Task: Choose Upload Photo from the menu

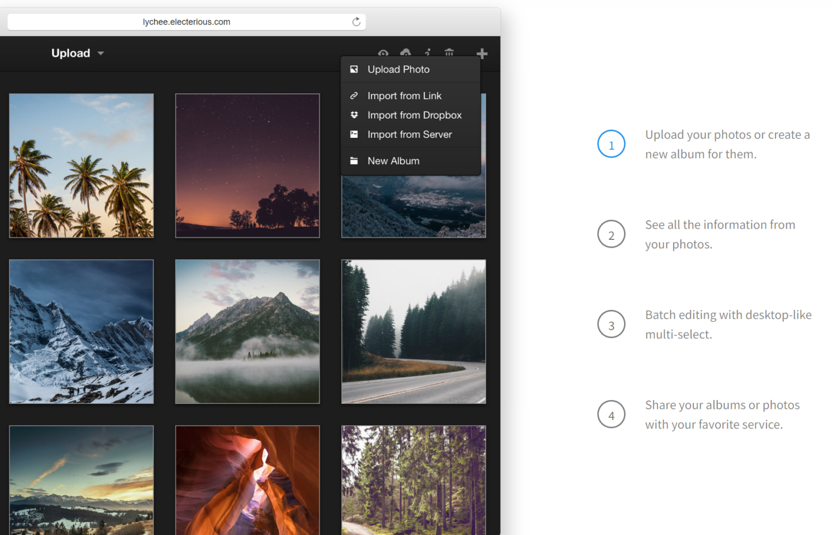Action: pyautogui.click(x=411, y=69)
